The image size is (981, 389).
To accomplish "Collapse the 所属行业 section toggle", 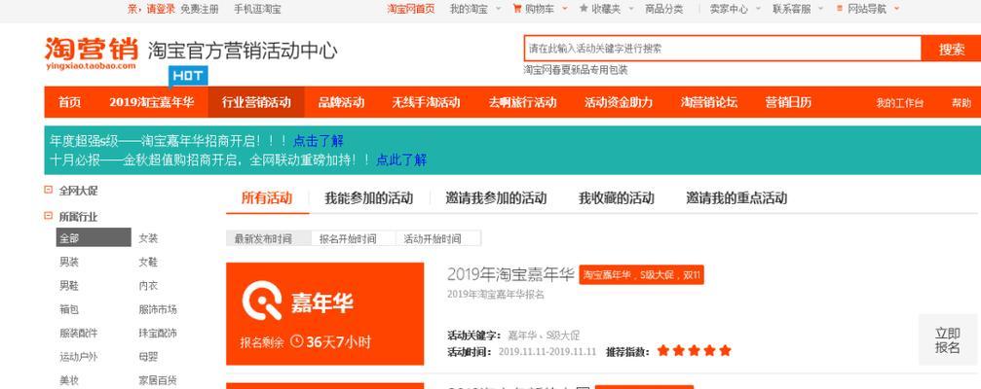I will pos(48,216).
